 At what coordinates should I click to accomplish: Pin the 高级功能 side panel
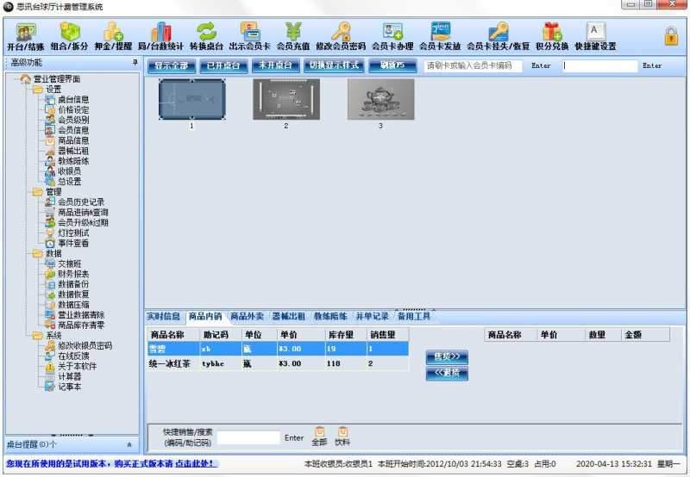[134, 64]
